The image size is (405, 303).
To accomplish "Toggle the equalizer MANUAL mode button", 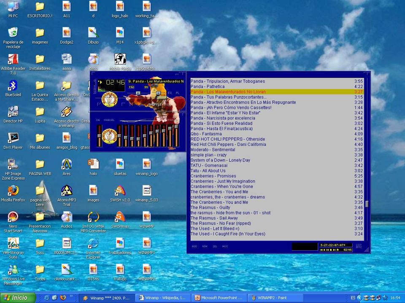I will (109, 120).
